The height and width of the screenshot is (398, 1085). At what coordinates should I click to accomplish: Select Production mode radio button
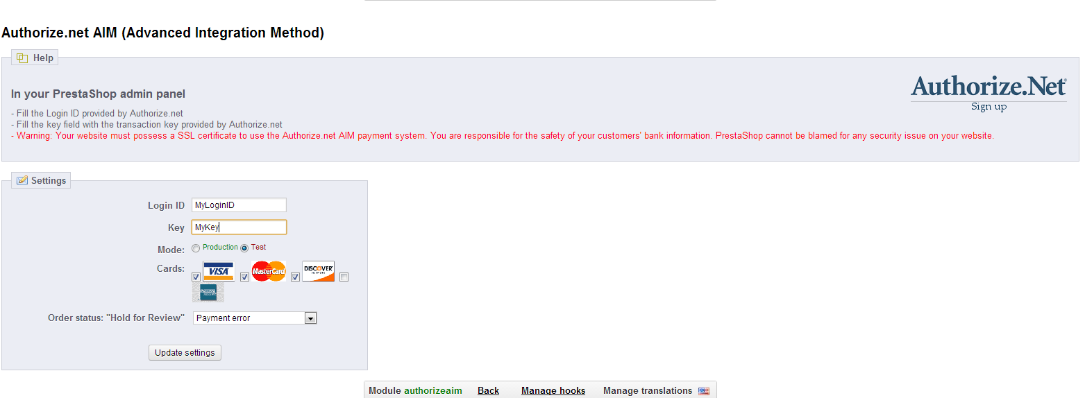coord(196,248)
